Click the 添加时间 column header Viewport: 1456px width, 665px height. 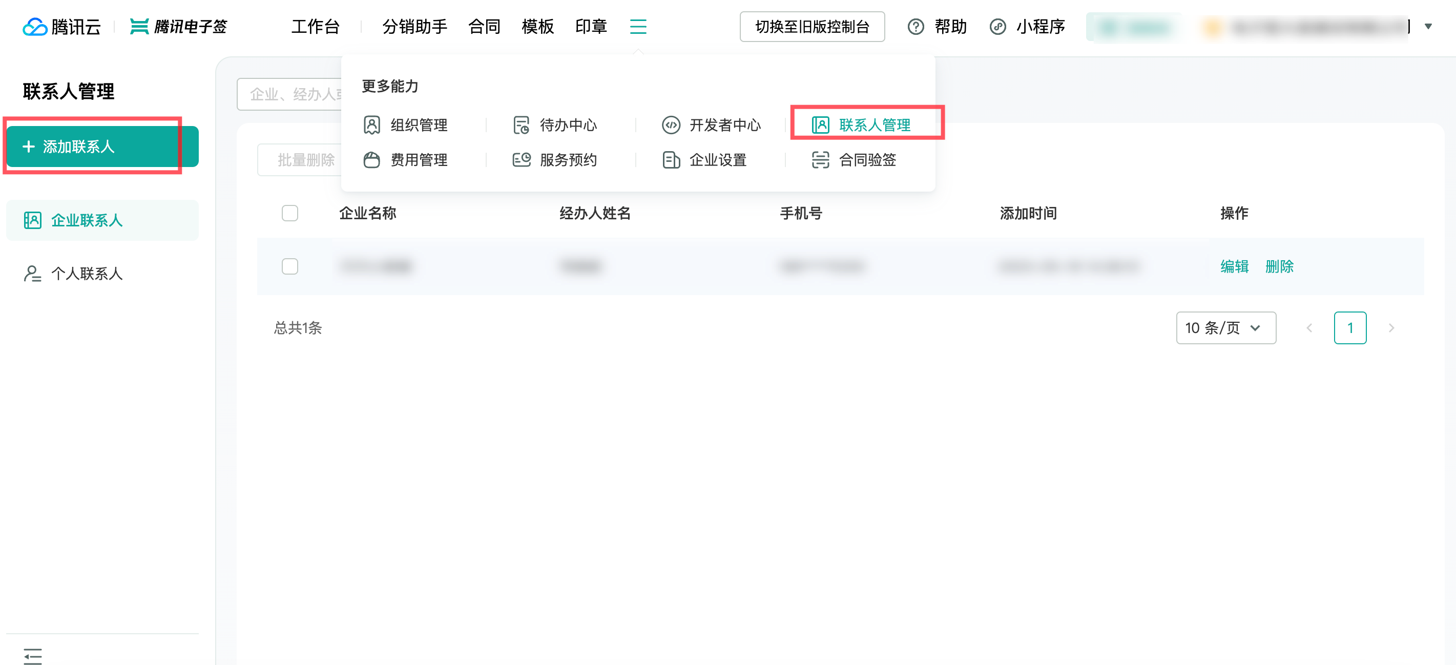pos(1028,213)
